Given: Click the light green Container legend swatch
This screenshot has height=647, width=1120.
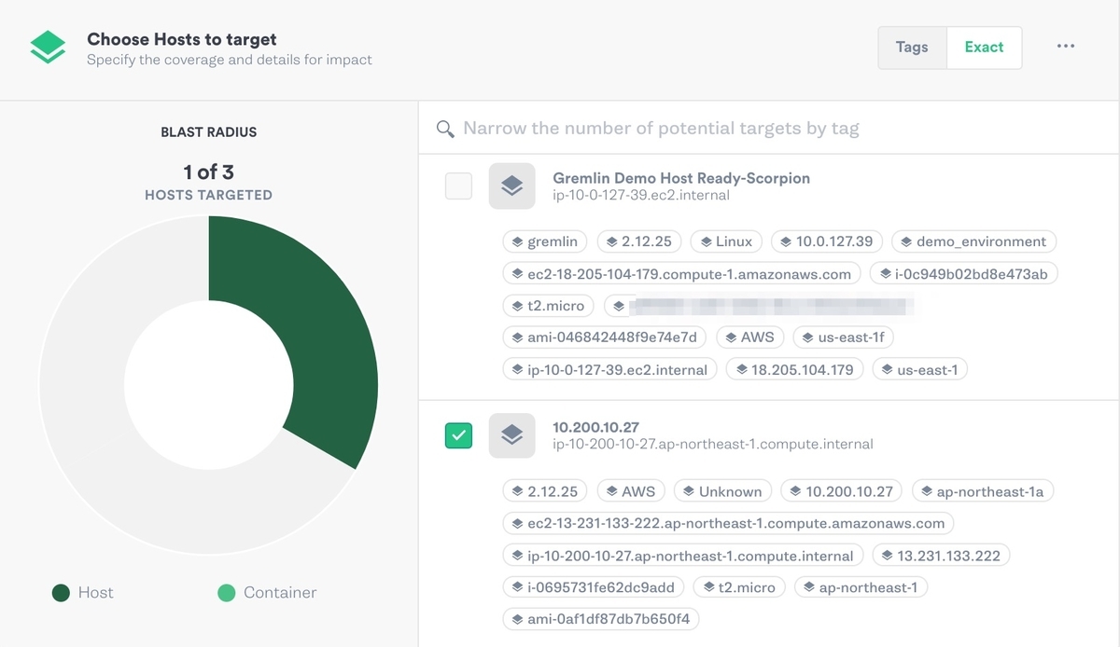Looking at the screenshot, I should click(226, 593).
